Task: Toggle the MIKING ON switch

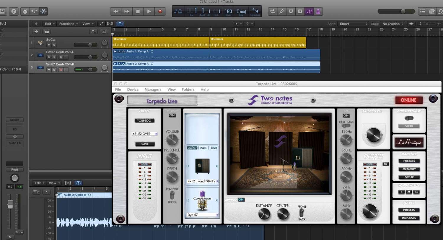Action: 241,200
